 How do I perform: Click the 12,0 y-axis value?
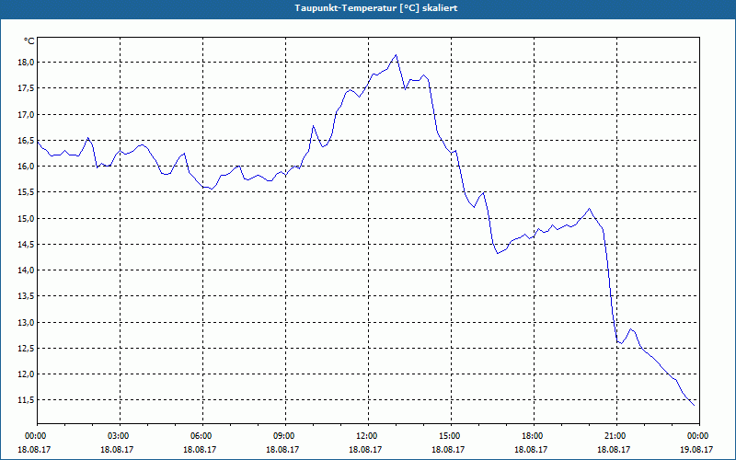pyautogui.click(x=28, y=374)
